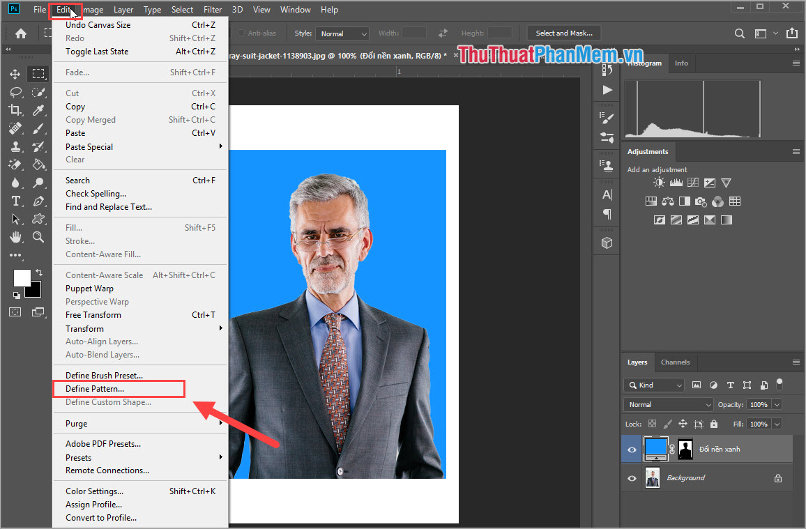
Task: Select the Crop tool in the toolbar
Action: point(15,110)
